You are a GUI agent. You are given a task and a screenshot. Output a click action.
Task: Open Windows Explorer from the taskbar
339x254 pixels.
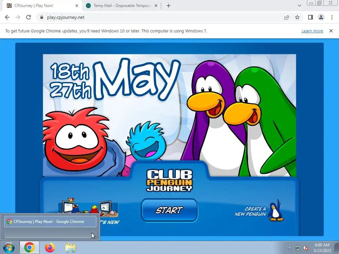coord(71,248)
